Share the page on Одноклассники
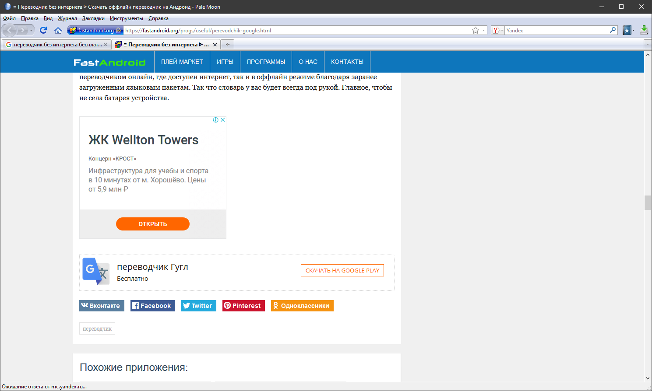The image size is (652, 391). coord(302,306)
